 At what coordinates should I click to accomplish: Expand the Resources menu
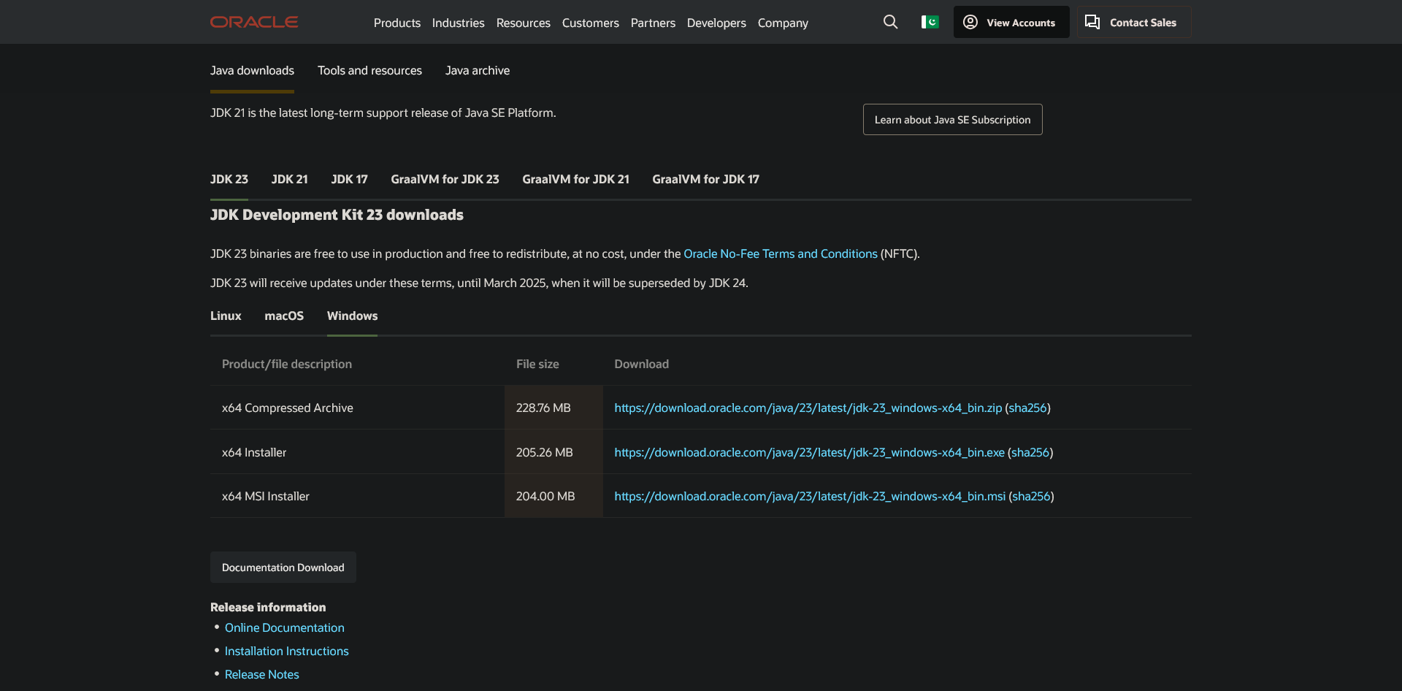pos(523,23)
